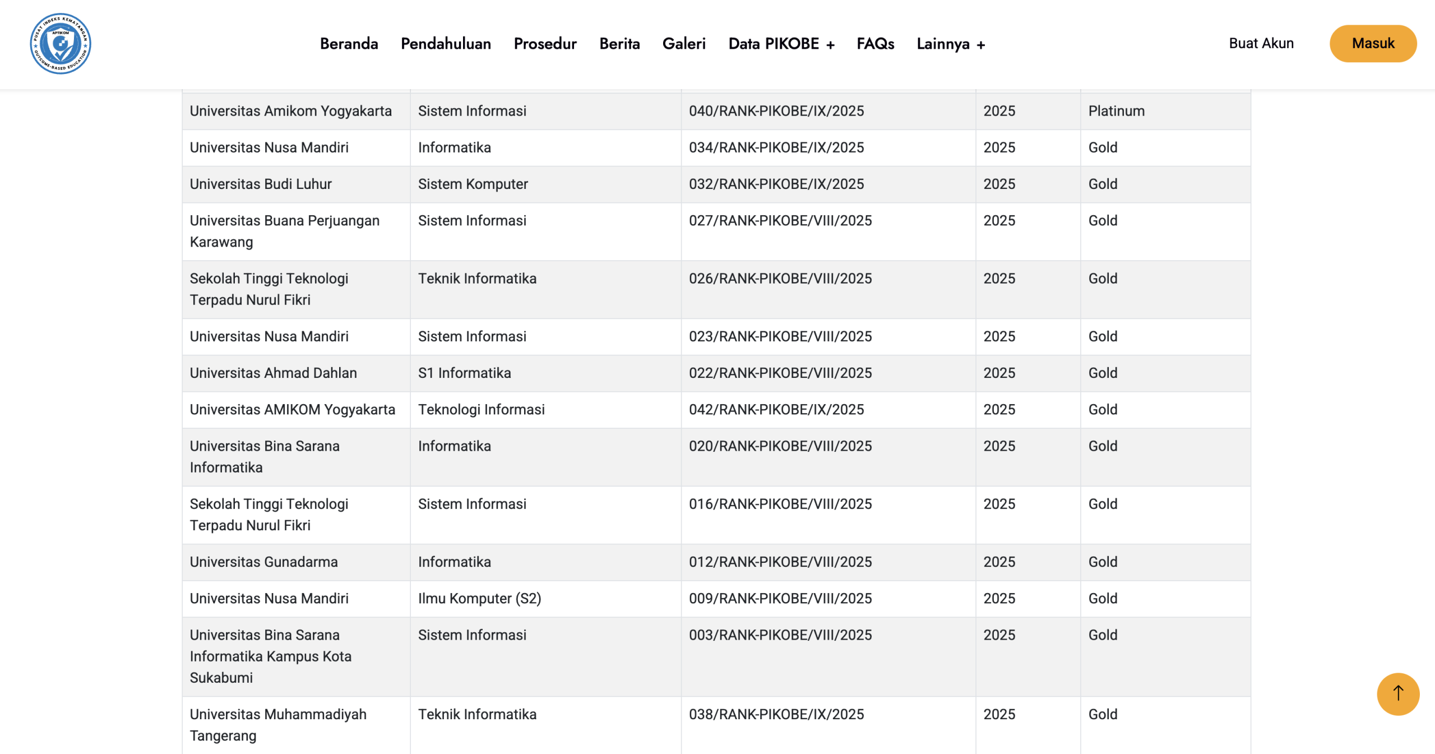This screenshot has height=754, width=1435.
Task: Select the Ilmu Komputer (S2) program cell
Action: pos(479,598)
